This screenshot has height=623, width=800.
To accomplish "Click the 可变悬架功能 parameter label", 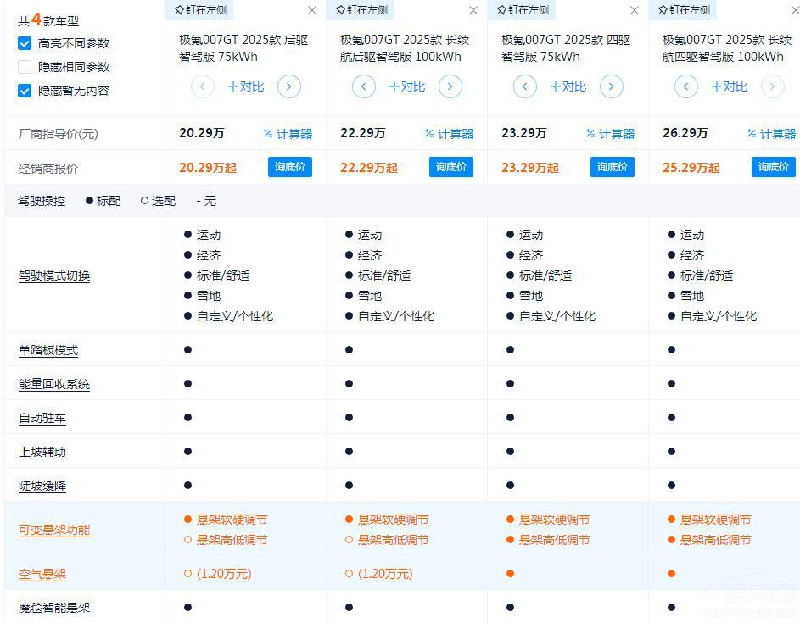I will pos(54,530).
